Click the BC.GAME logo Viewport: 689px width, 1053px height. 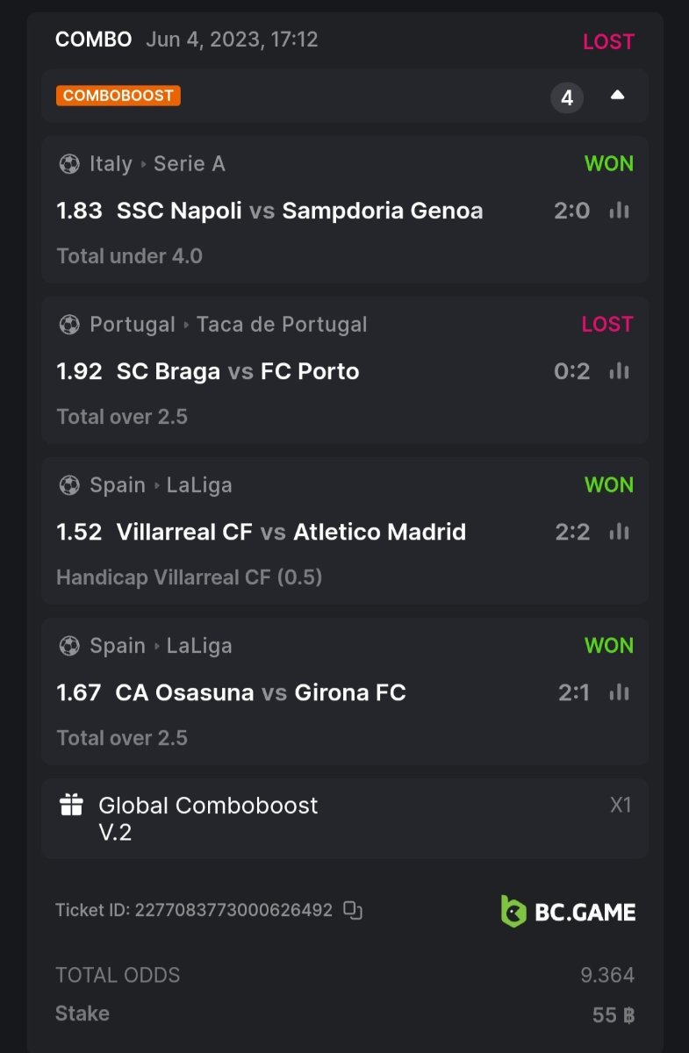point(568,911)
